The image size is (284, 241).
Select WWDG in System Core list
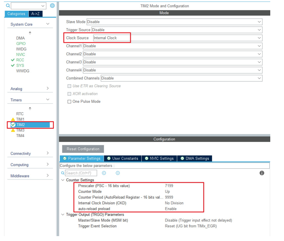23,71
